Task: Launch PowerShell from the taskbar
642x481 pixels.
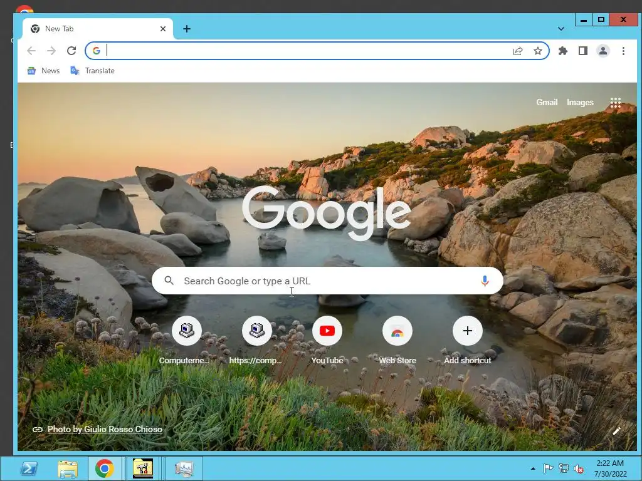Action: [29, 468]
